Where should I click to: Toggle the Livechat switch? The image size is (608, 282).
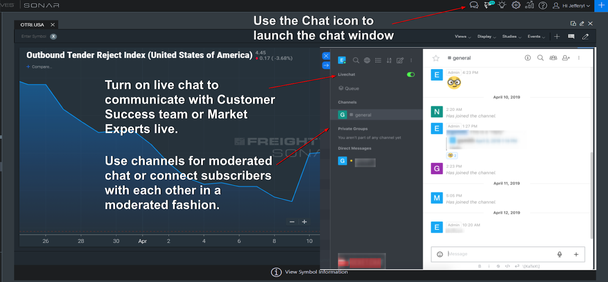411,75
